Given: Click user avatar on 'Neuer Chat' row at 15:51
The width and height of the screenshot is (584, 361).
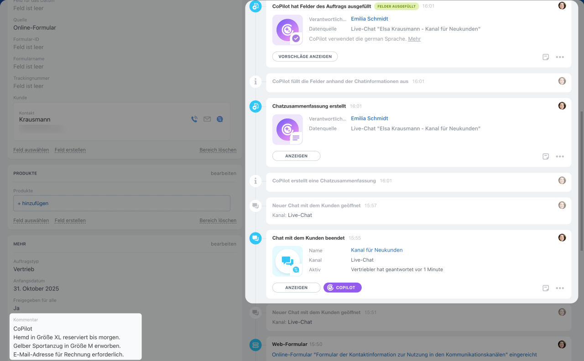Looking at the screenshot, I should click(562, 312).
